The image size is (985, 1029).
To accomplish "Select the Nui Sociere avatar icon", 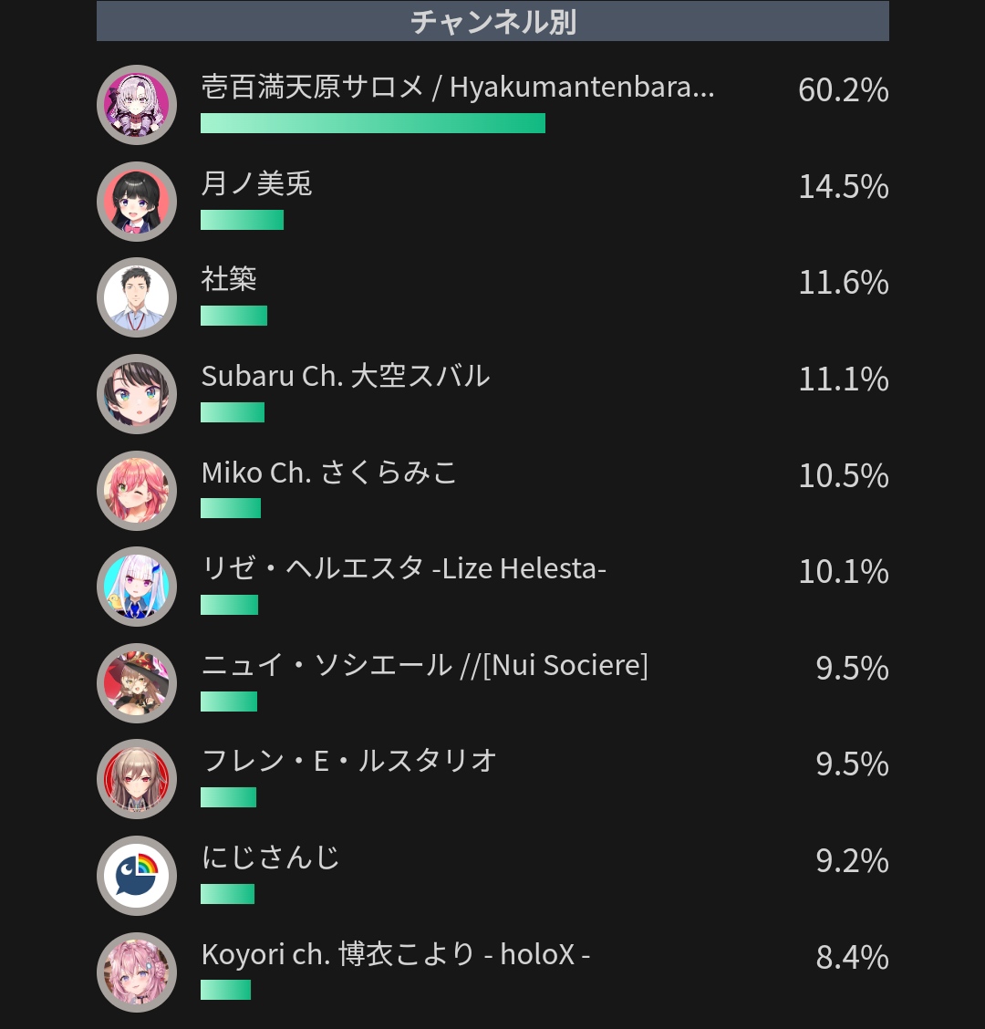I will click(137, 682).
